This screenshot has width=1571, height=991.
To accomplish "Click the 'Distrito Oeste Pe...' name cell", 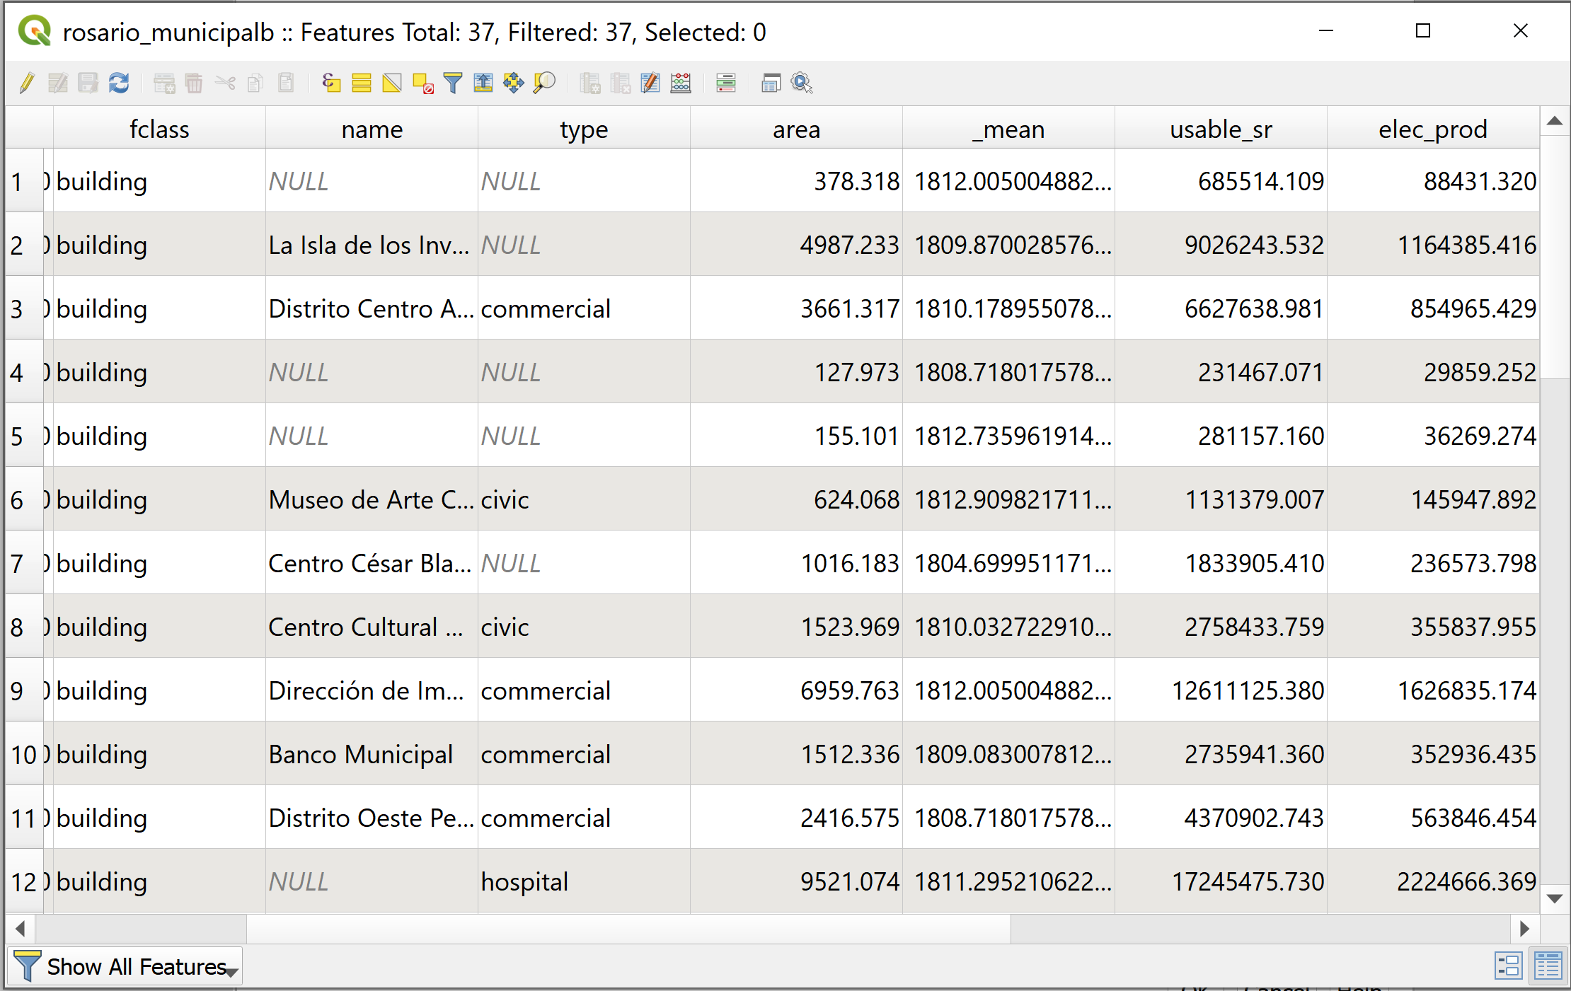I will pyautogui.click(x=372, y=818).
